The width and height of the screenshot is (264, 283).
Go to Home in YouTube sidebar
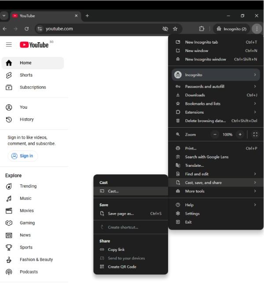[x=33, y=63]
